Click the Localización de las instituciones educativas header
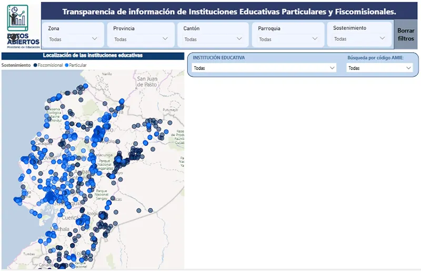421x271 pixels. (93, 55)
